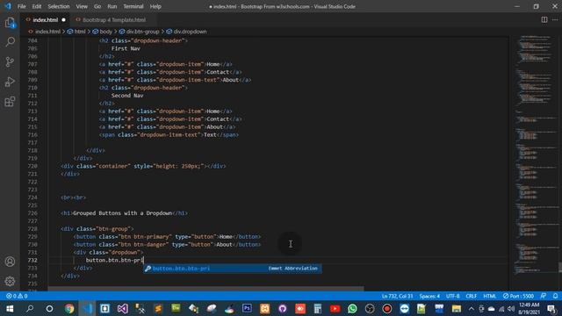
Task: Open the Help menu
Action: (x=155, y=6)
